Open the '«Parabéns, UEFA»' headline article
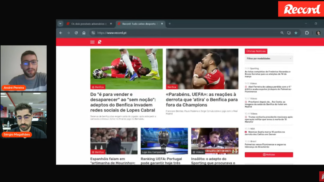The image size is (324, 182). (x=202, y=100)
